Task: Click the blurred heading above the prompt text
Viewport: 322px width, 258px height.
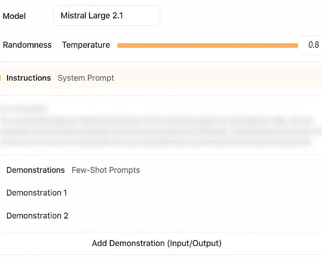Action: 24,109
